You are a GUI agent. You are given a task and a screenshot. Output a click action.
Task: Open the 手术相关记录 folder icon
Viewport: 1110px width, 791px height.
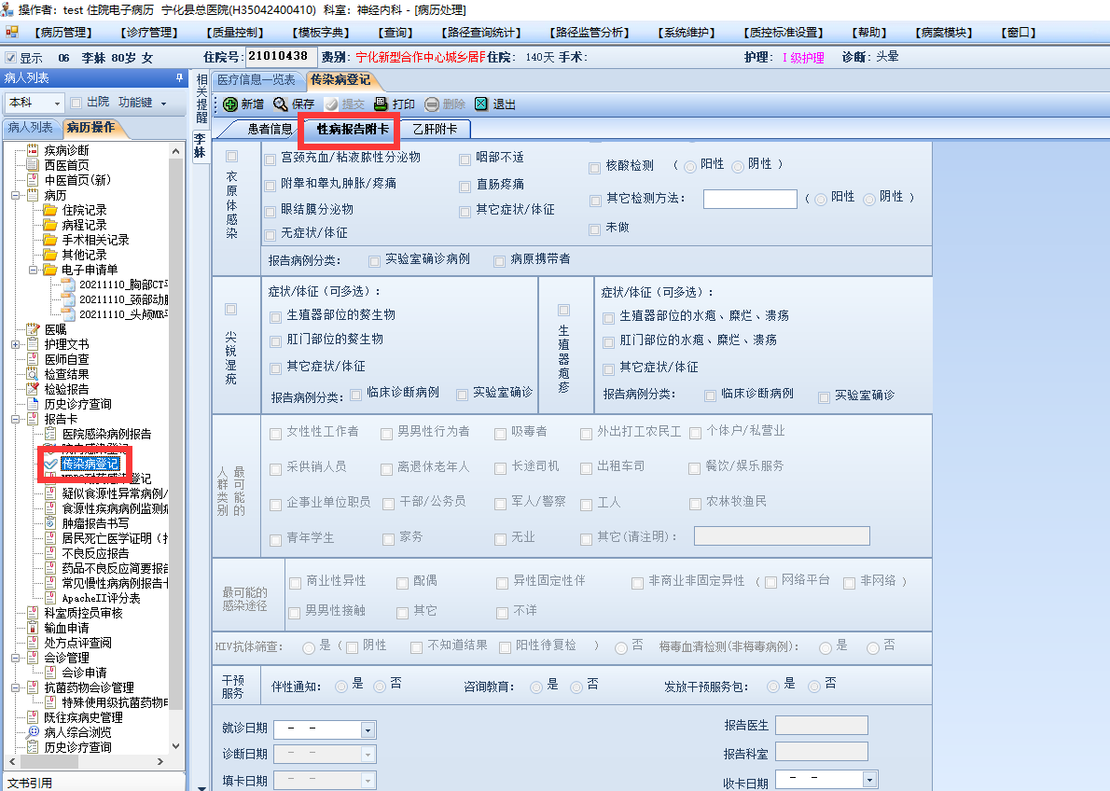pyautogui.click(x=50, y=240)
